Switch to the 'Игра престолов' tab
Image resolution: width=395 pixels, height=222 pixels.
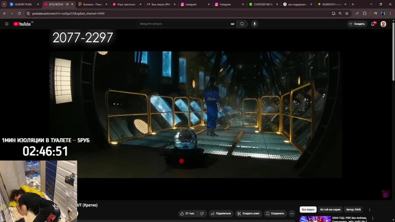coord(126,4)
